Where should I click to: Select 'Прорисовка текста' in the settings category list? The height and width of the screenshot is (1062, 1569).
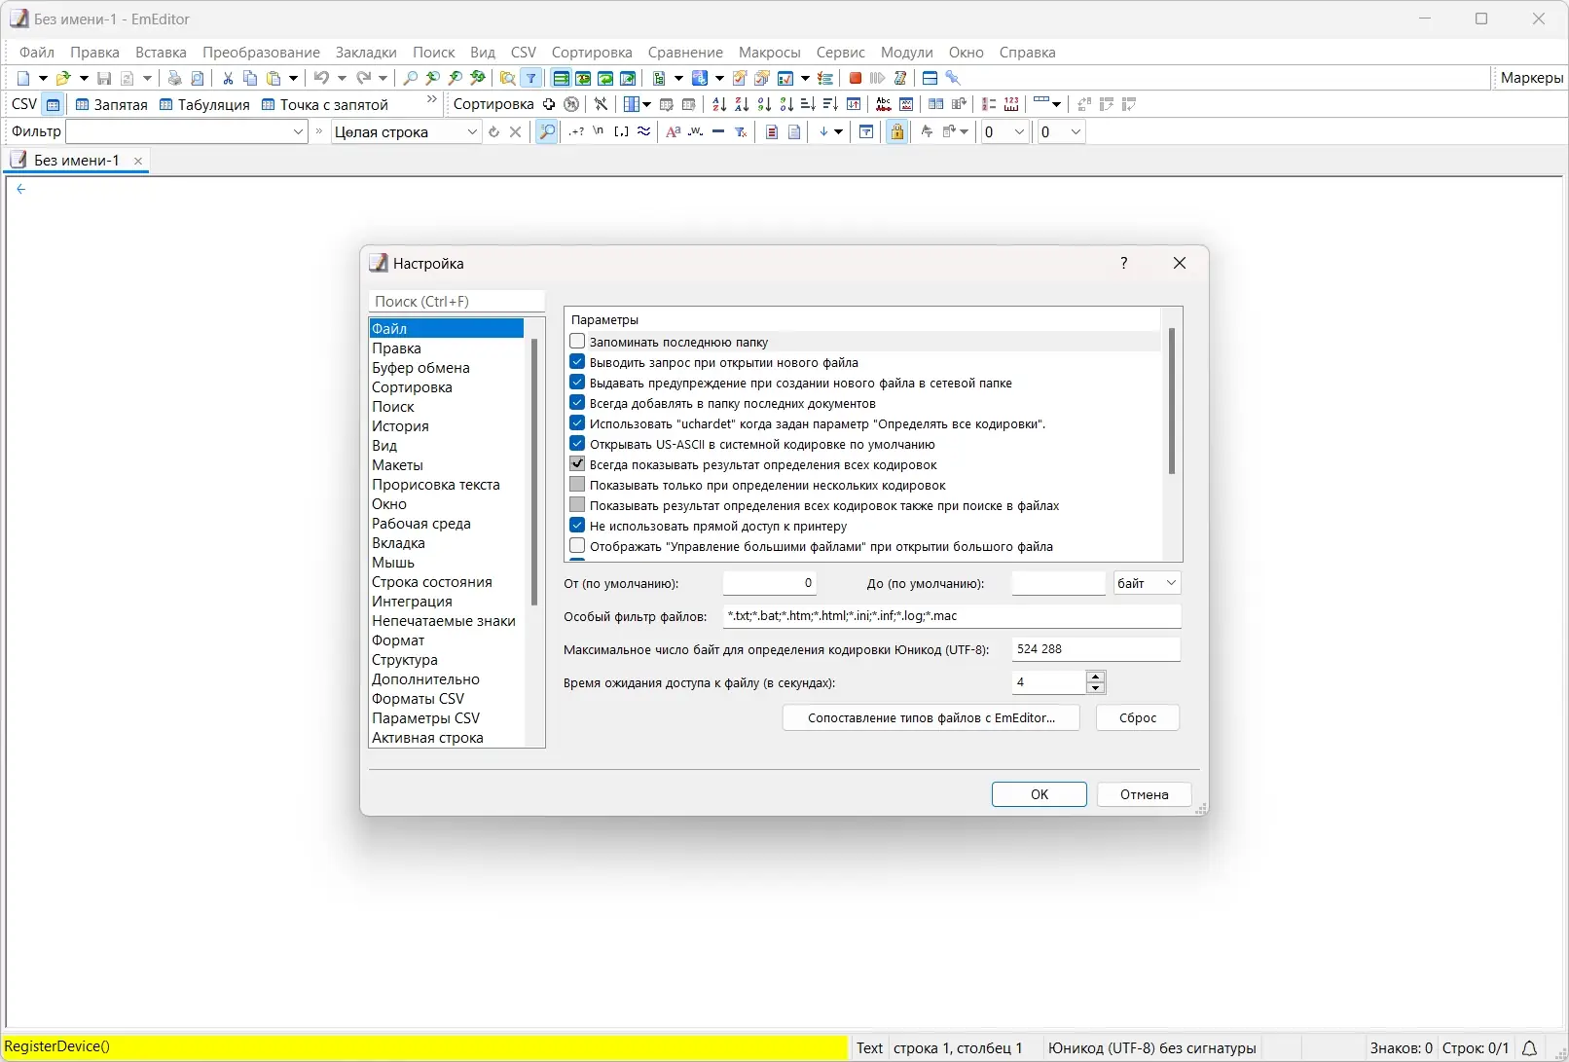[x=436, y=485]
